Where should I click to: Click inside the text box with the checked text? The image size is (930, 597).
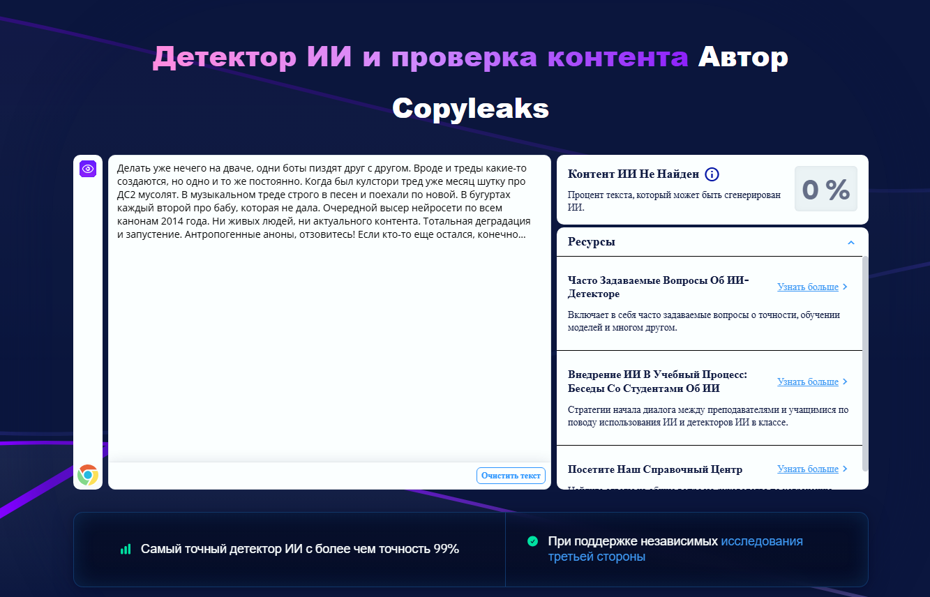coord(329,308)
